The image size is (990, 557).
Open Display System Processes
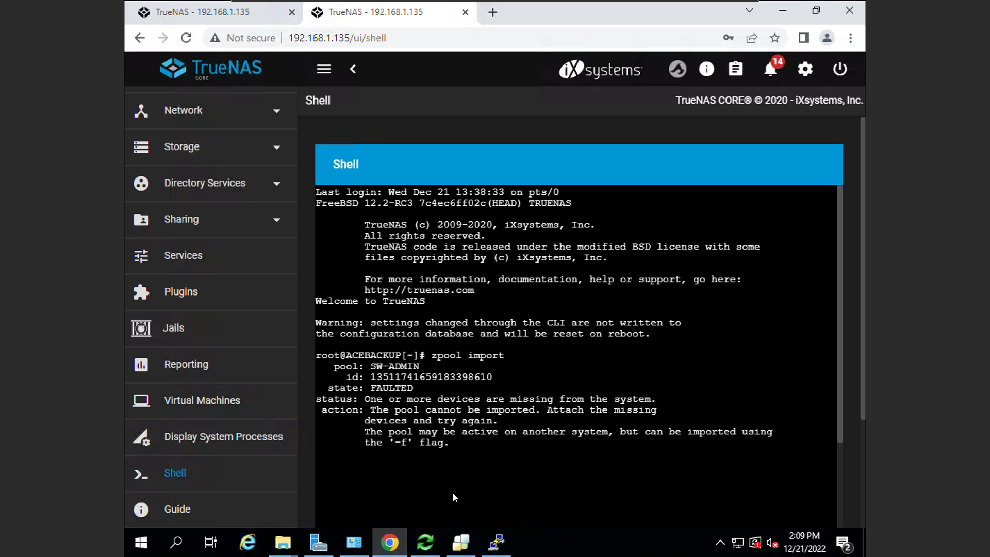223,437
